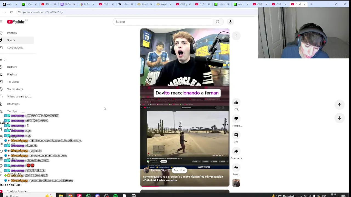Open Suscripciones in the sidebar
The height and width of the screenshot is (197, 351).
coord(15,48)
